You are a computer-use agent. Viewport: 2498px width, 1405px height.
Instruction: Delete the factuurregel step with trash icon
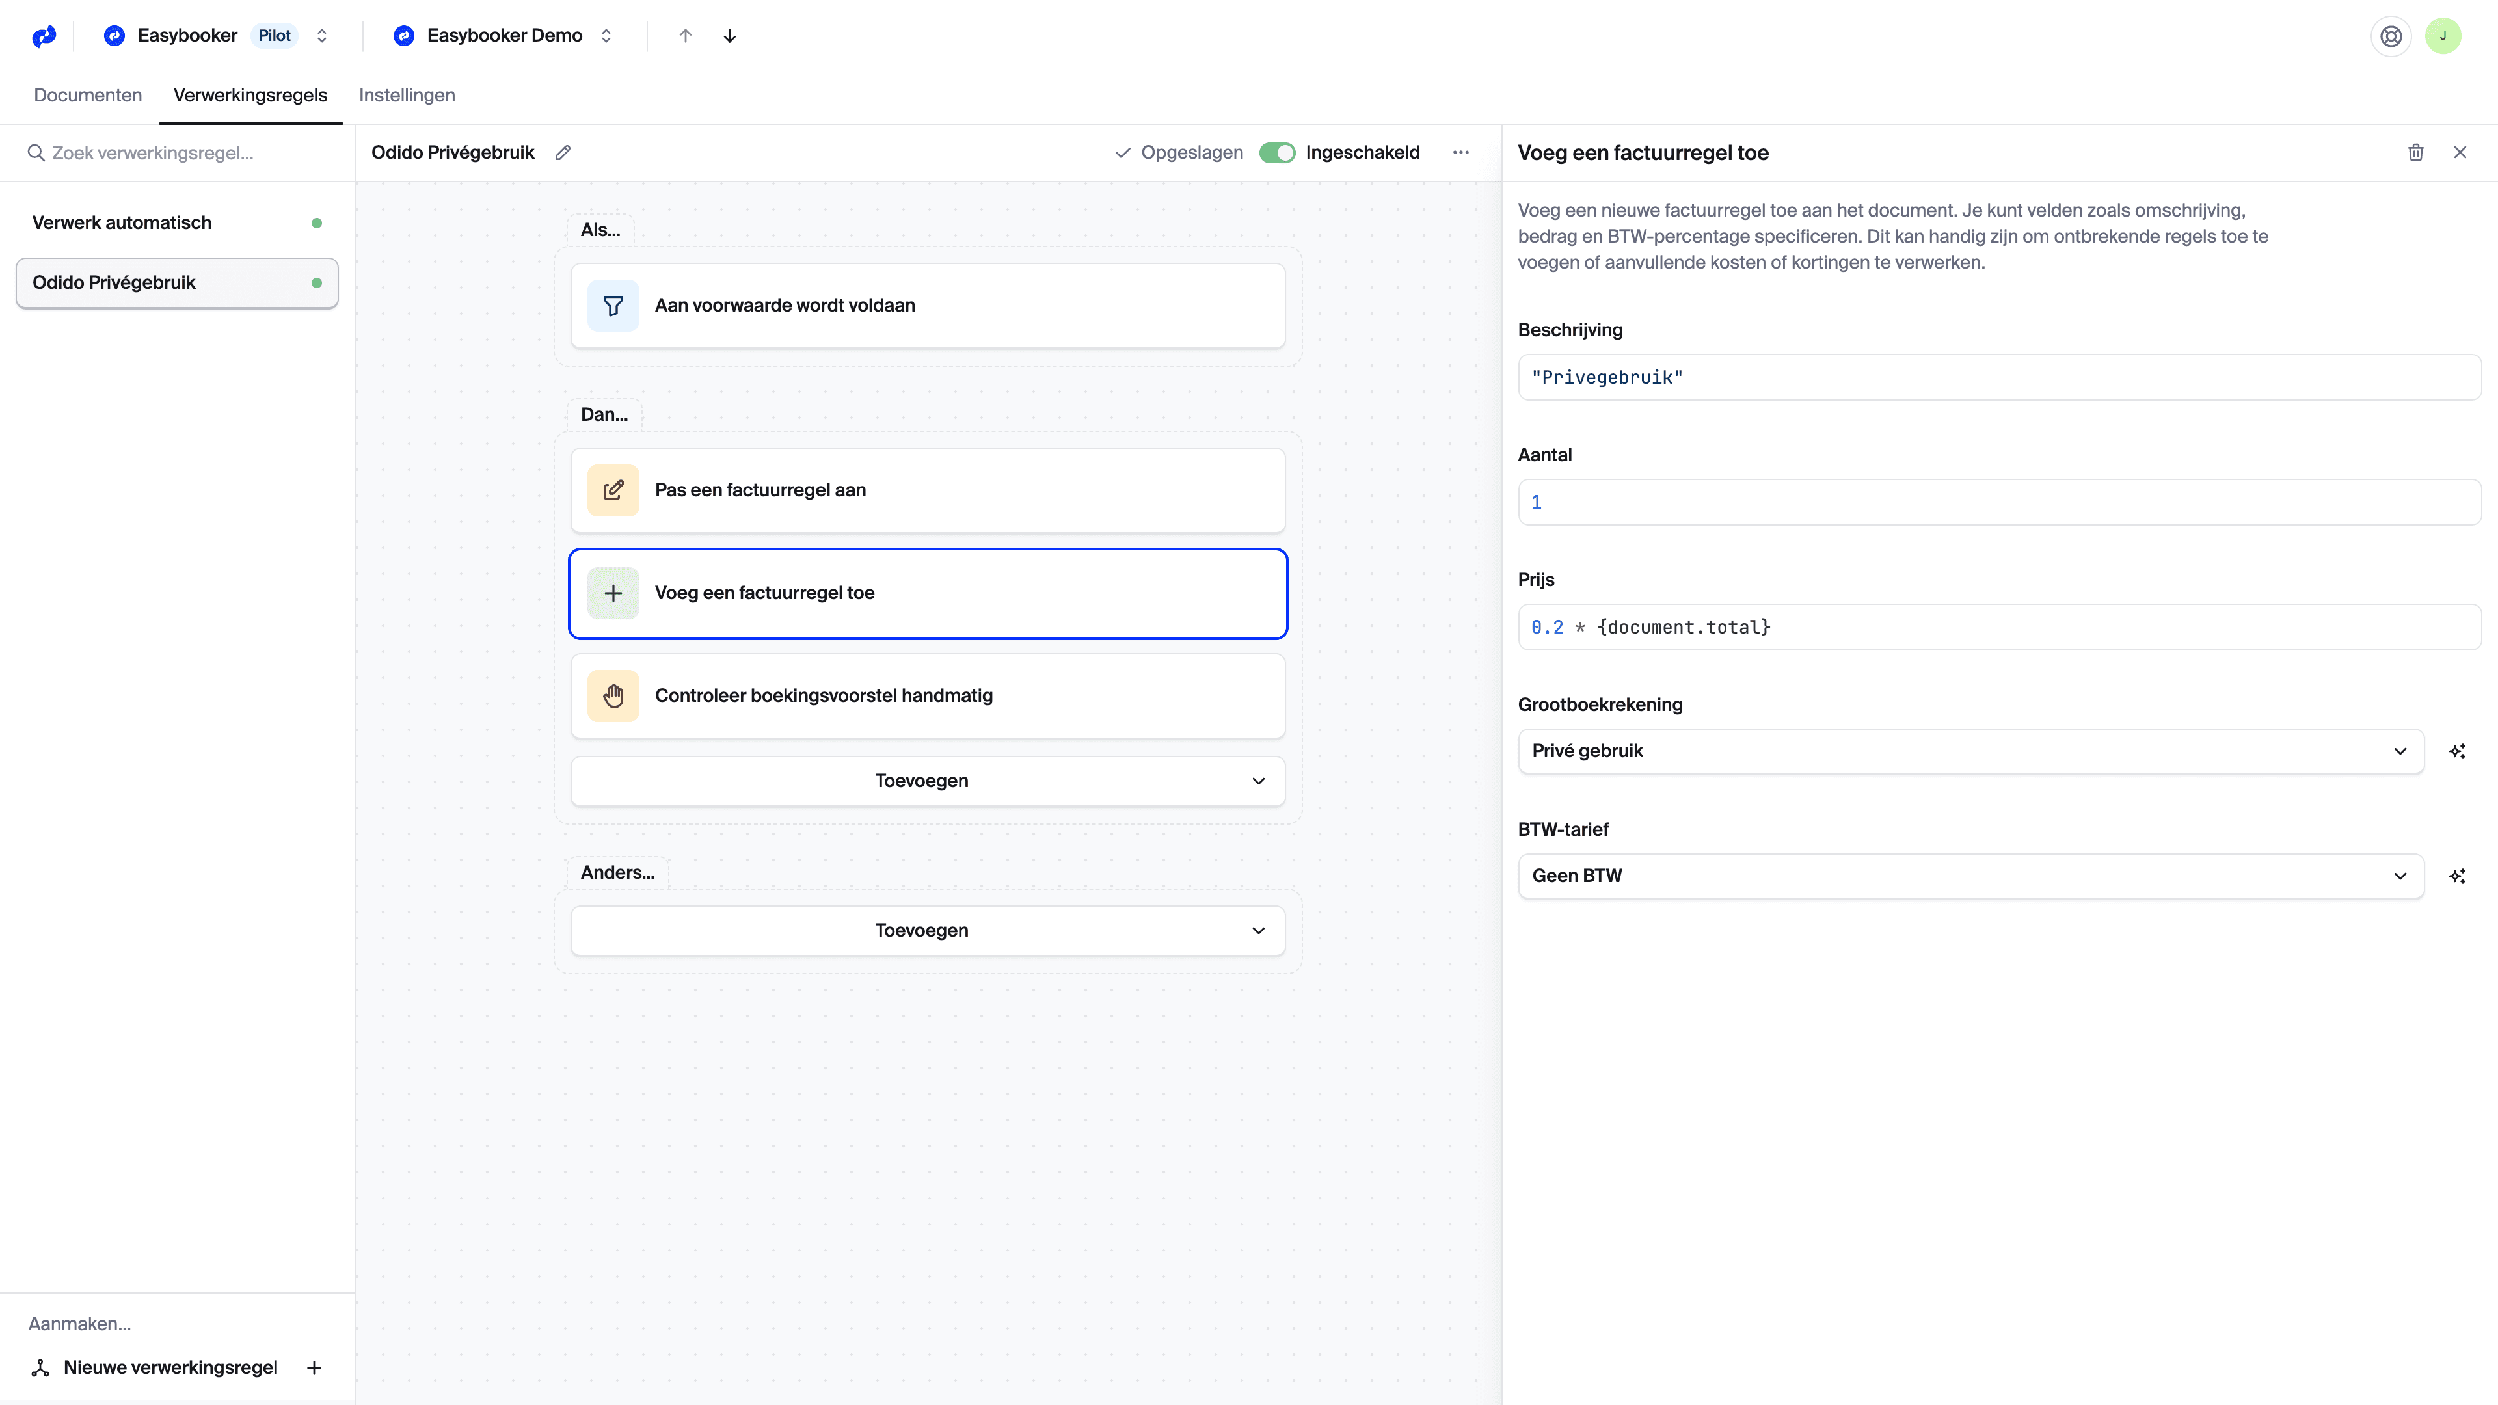click(2415, 152)
